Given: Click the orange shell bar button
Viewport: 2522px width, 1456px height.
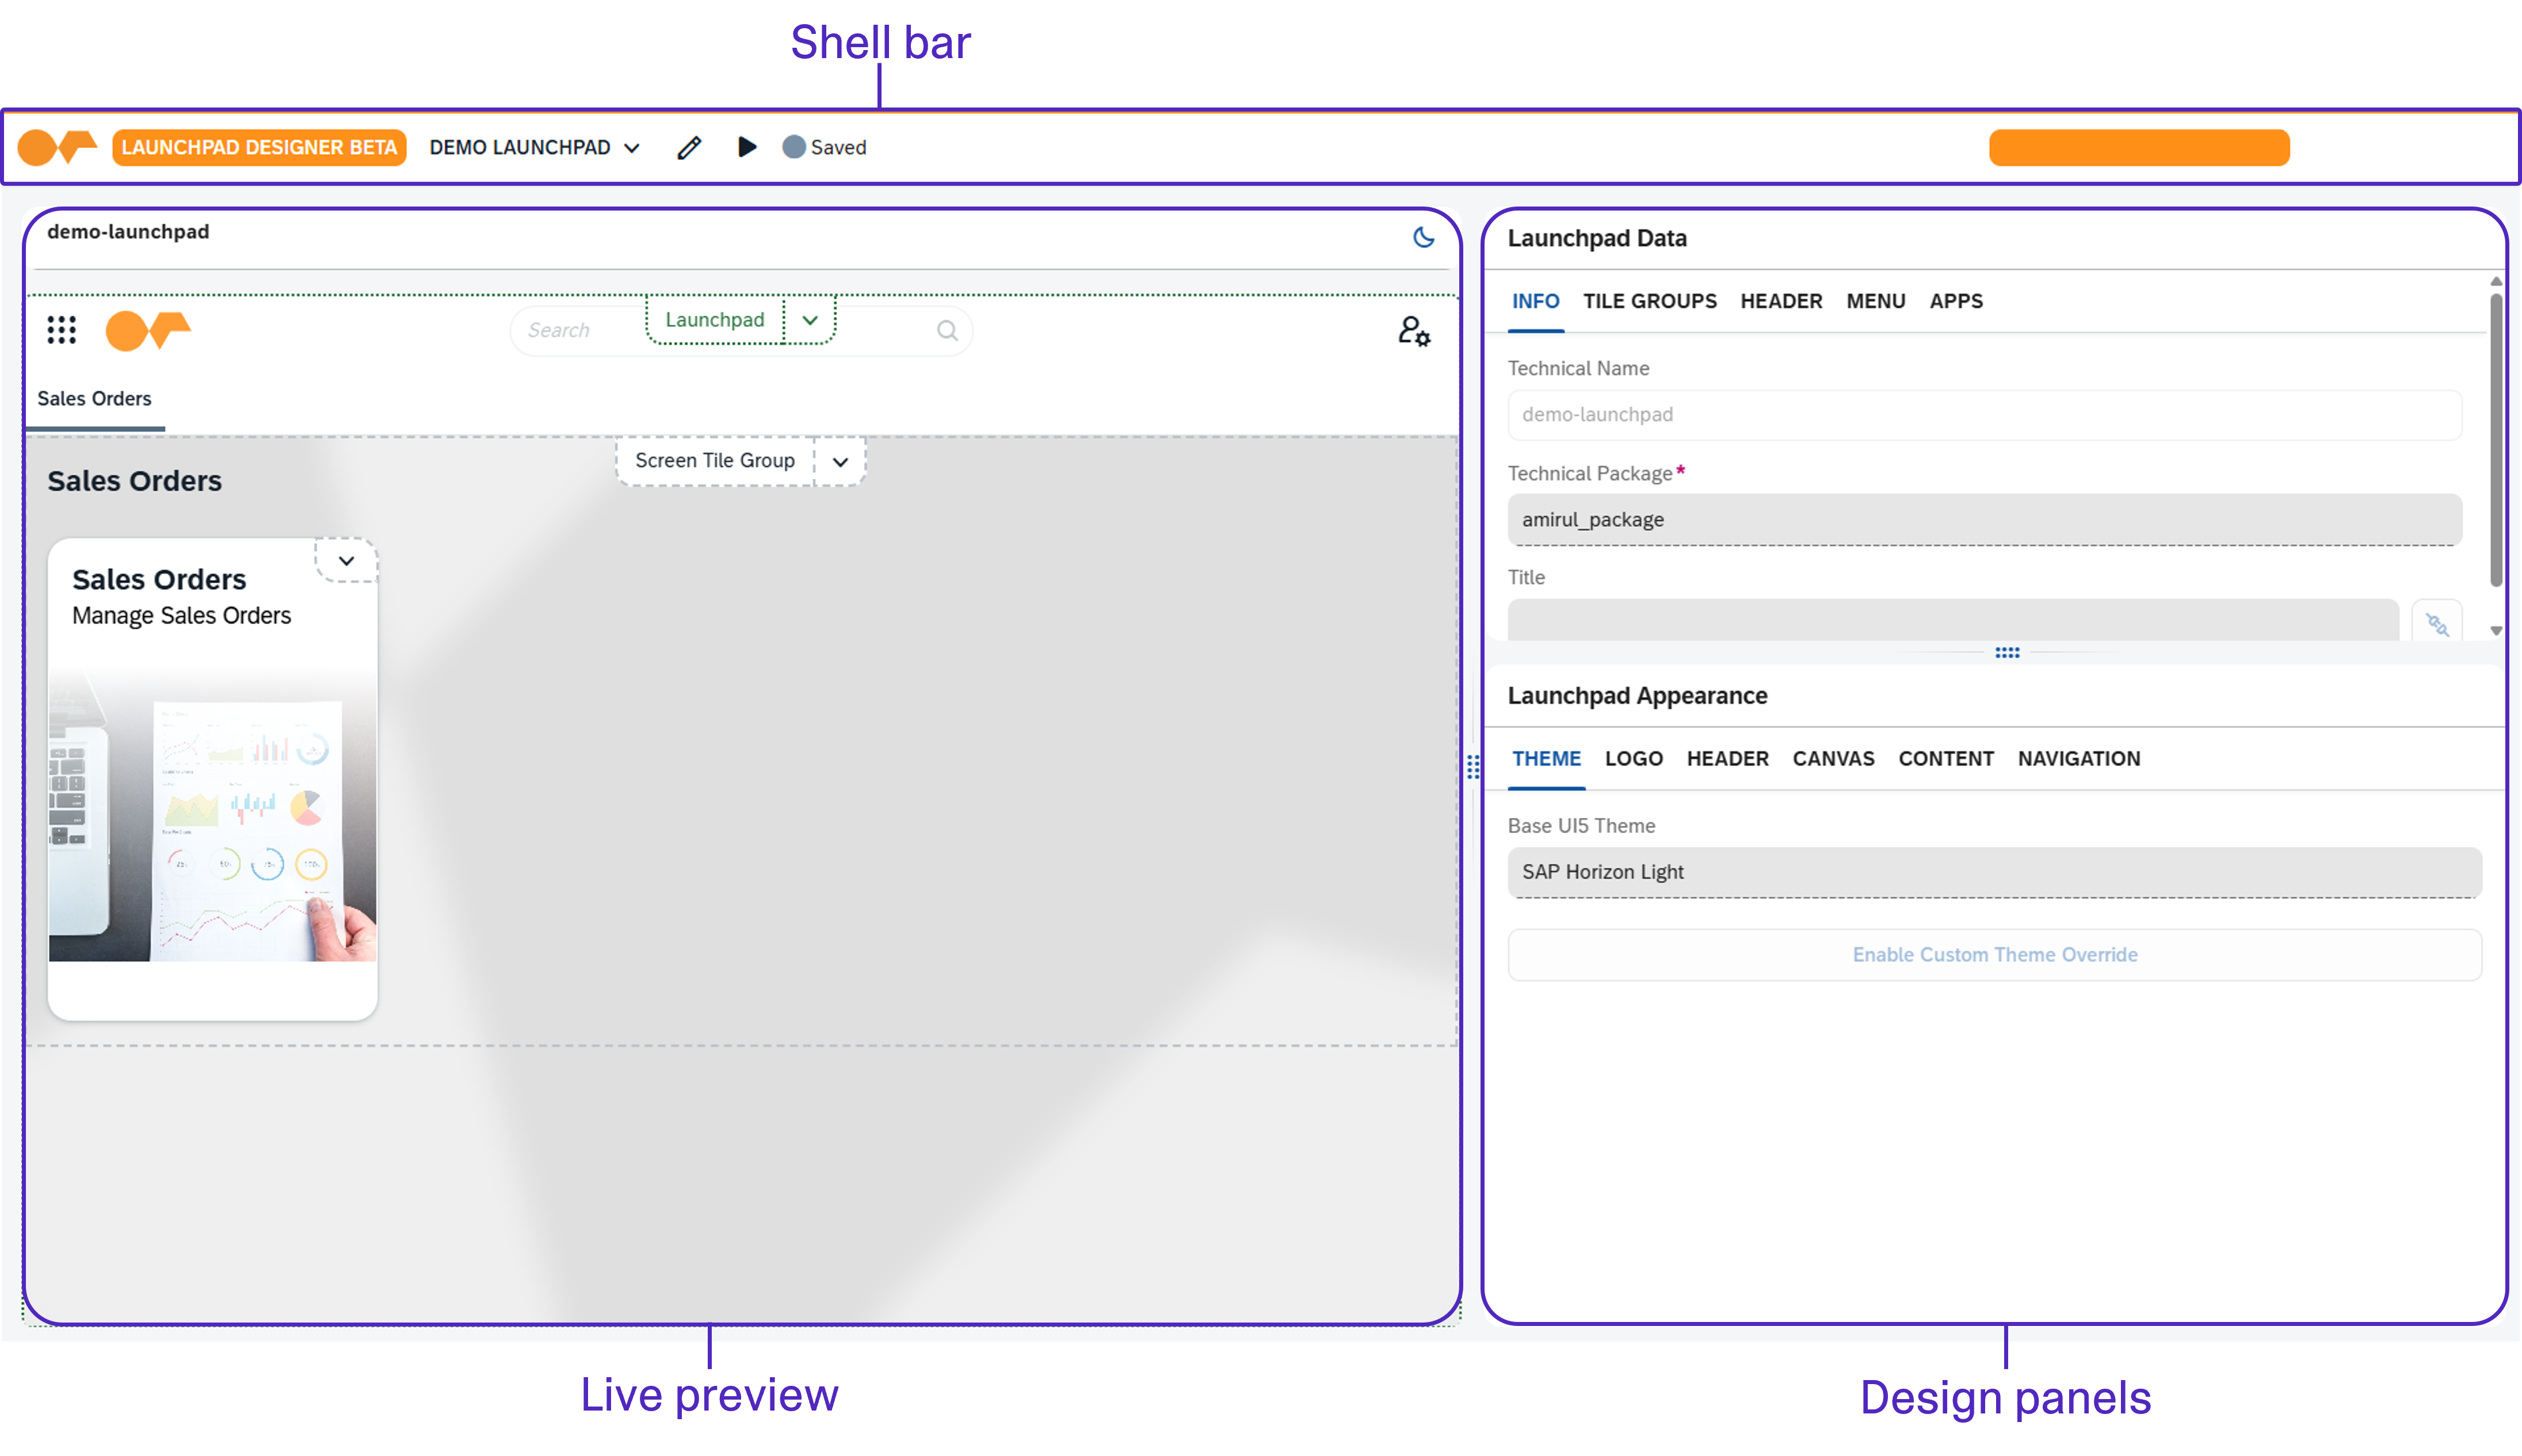Looking at the screenshot, I should [2139, 147].
